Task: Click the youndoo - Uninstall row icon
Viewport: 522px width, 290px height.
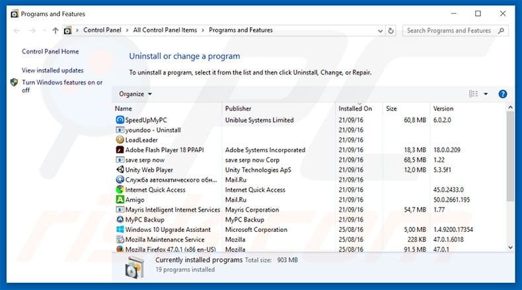Action: tap(120, 130)
